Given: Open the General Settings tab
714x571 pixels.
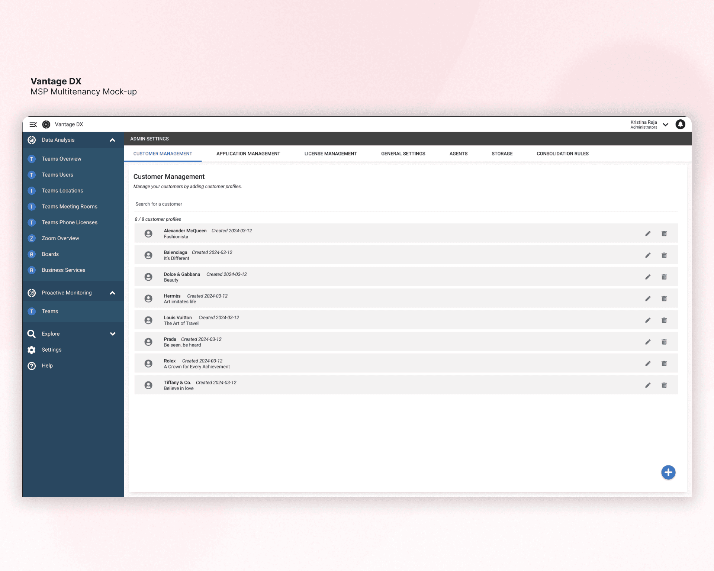Looking at the screenshot, I should pyautogui.click(x=403, y=154).
